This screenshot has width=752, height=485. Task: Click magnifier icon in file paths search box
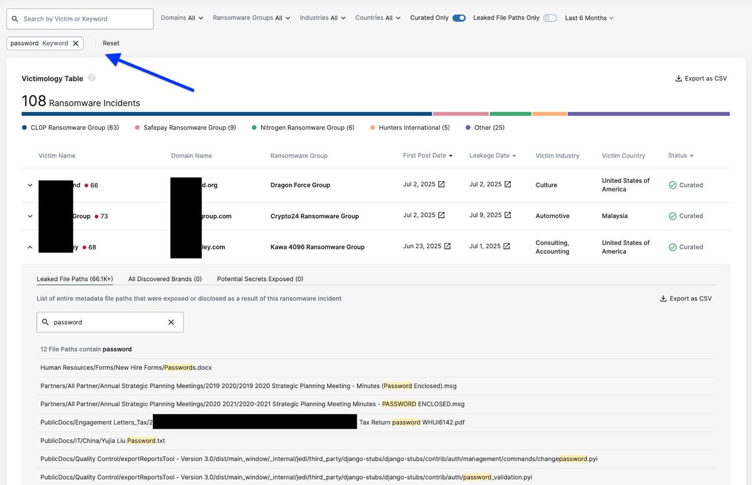pyautogui.click(x=45, y=322)
